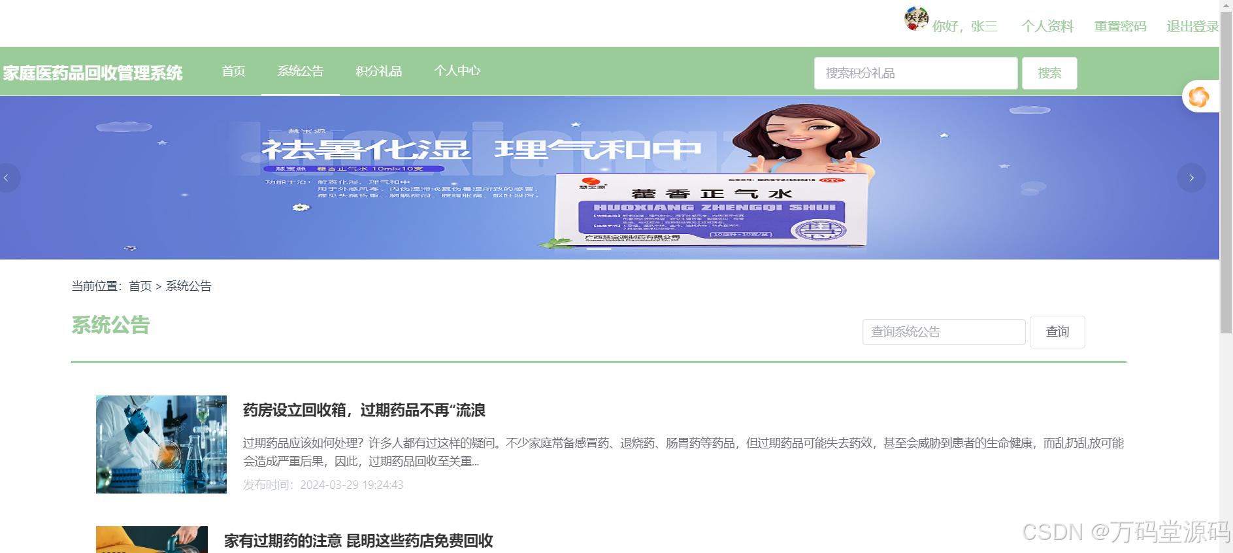This screenshot has width=1233, height=553.
Task: Click the 家庭医药品回收管理系统 site title
Action: (x=93, y=73)
